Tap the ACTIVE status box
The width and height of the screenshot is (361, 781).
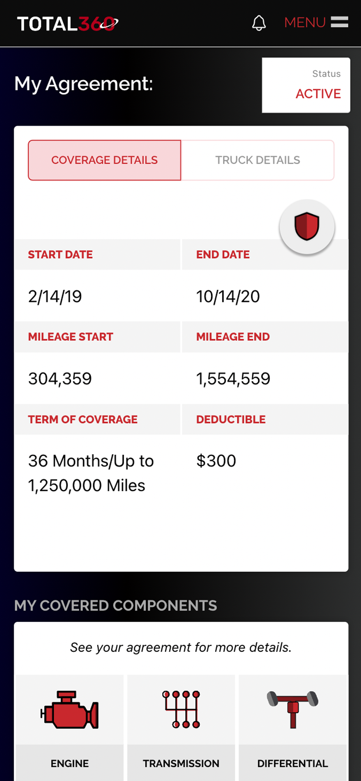[306, 85]
